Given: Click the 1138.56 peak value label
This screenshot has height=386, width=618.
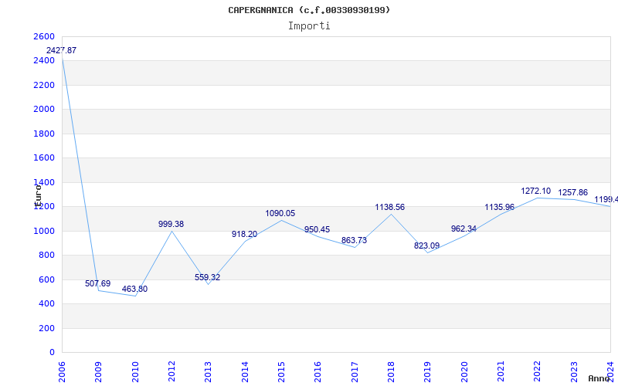Looking at the screenshot, I should click(x=390, y=207).
